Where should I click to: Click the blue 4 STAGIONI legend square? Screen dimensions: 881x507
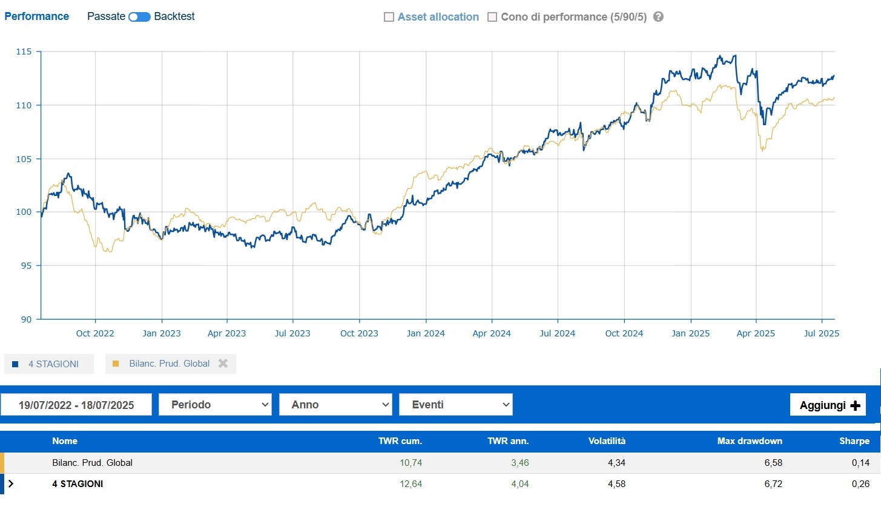[15, 364]
